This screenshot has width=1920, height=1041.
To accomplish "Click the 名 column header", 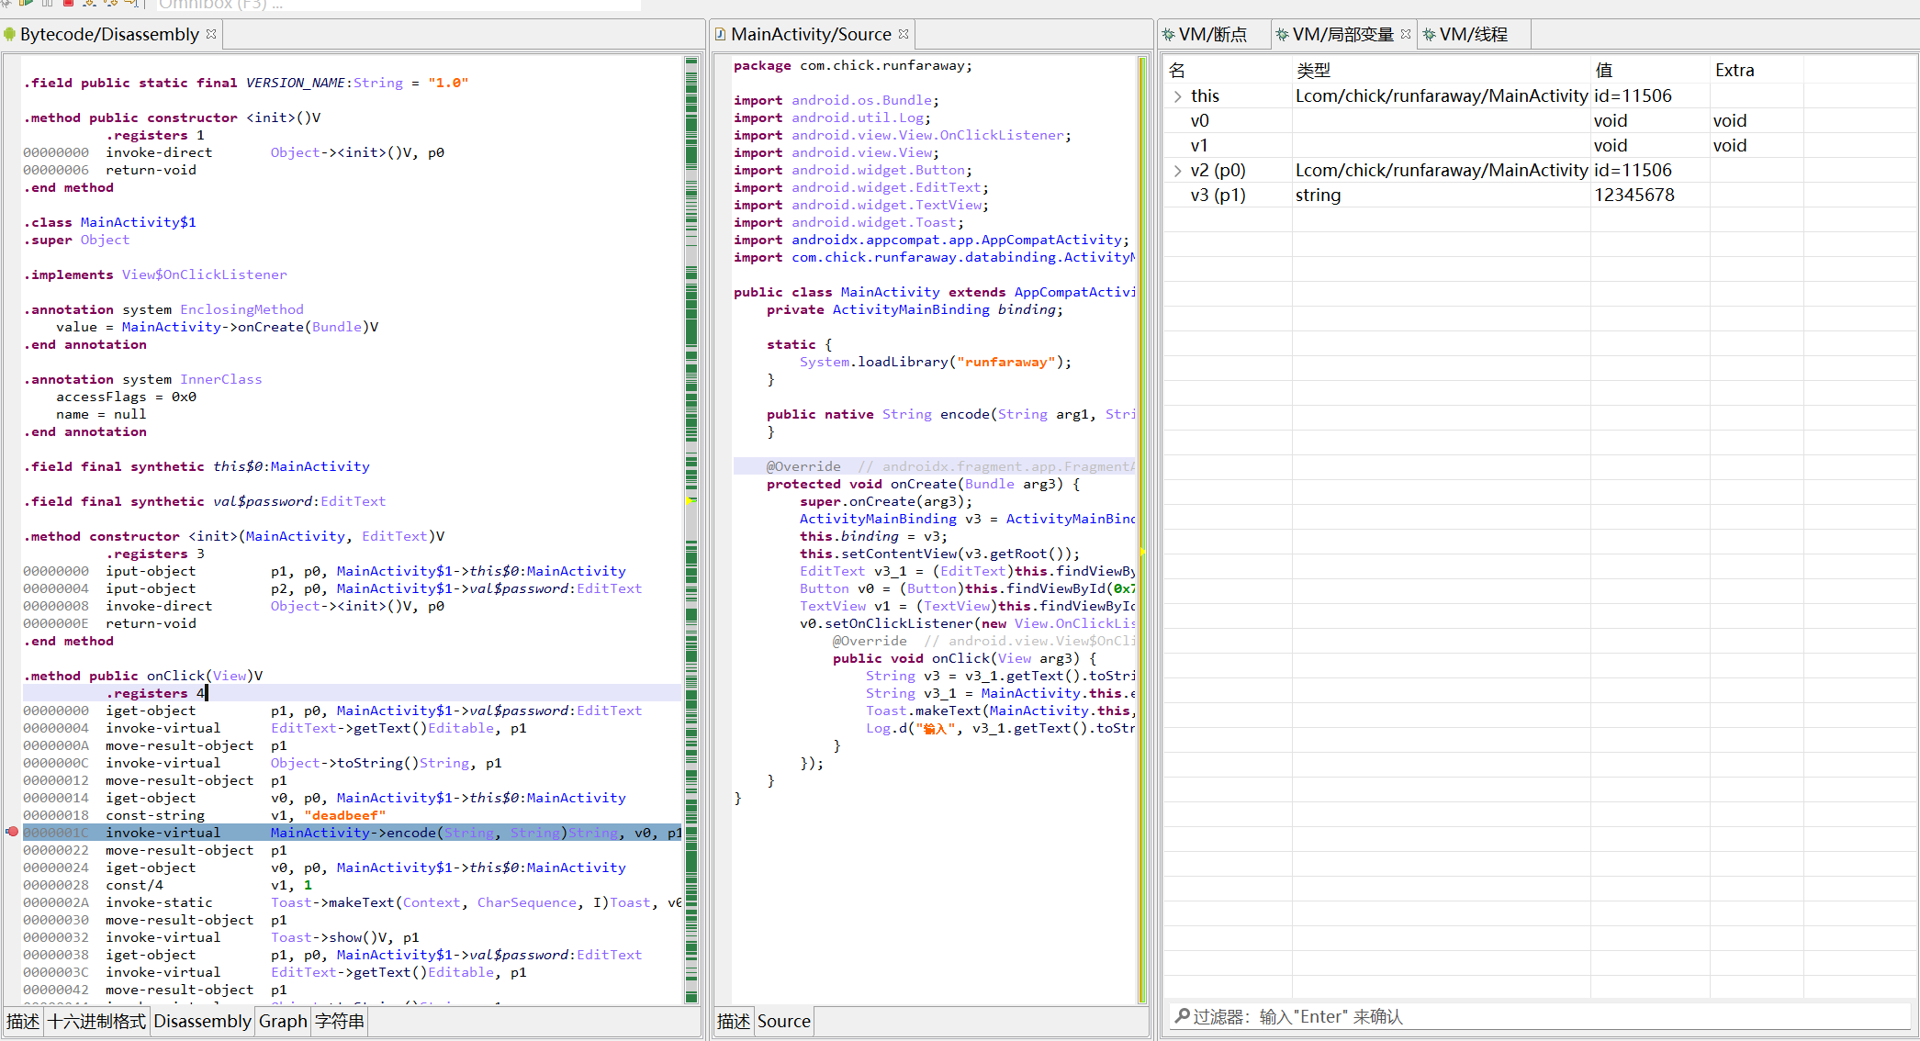I will [1228, 71].
